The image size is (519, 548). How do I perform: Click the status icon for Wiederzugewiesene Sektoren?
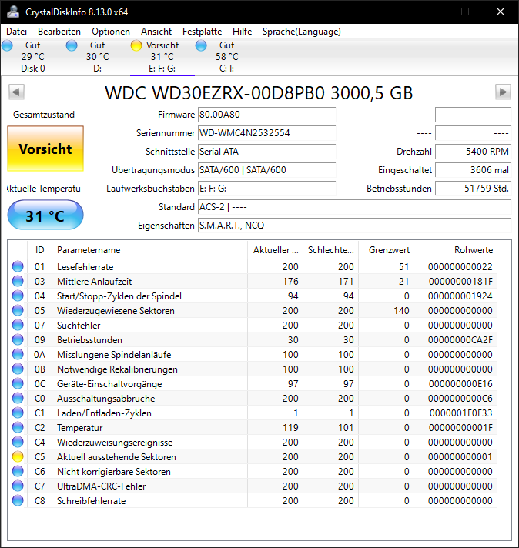click(x=18, y=311)
